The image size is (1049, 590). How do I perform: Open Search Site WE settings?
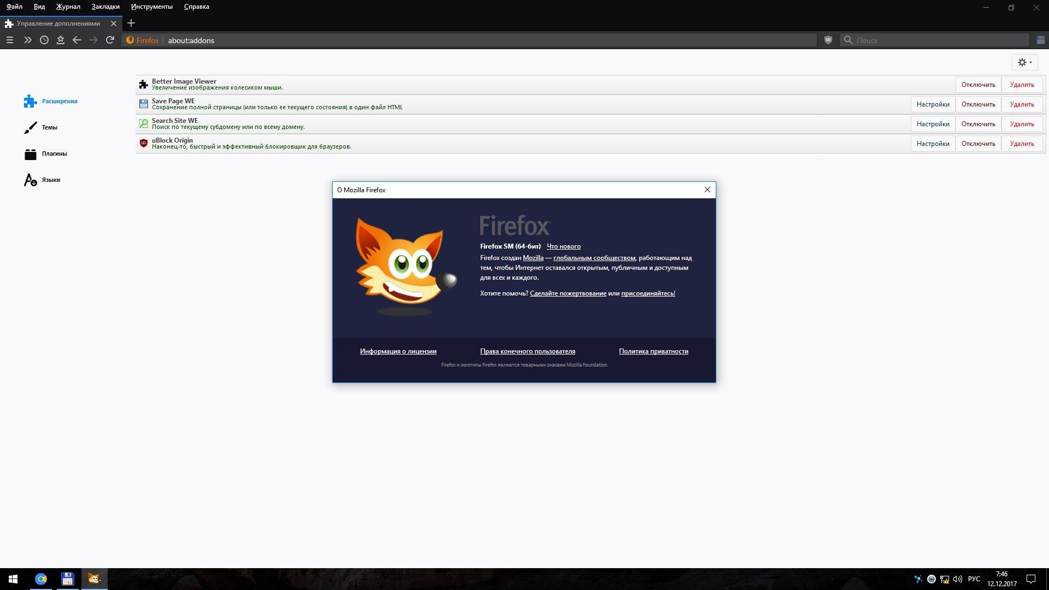933,124
